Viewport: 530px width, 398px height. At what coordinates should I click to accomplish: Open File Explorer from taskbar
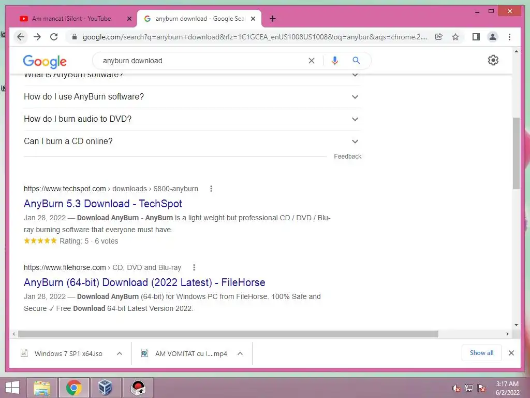pyautogui.click(x=42, y=388)
